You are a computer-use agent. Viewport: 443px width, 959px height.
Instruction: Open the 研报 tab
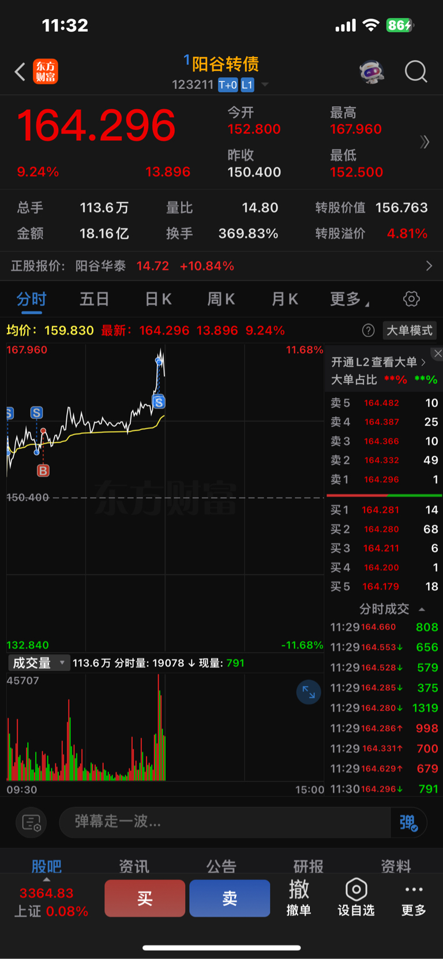[x=309, y=866]
